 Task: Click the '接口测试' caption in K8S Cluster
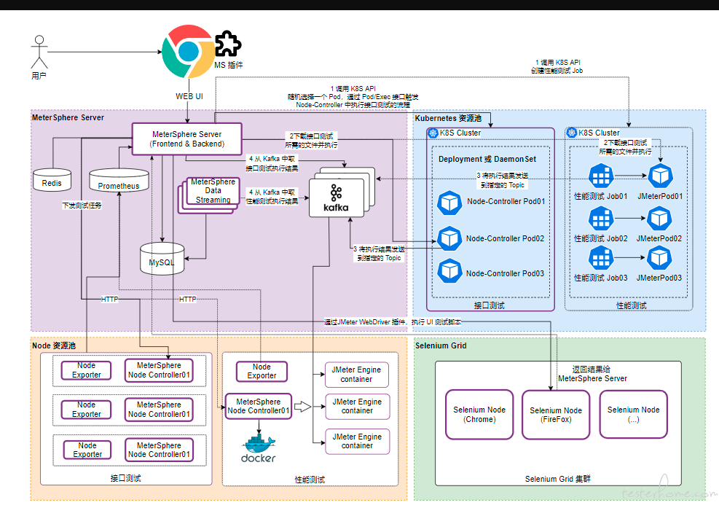point(490,305)
